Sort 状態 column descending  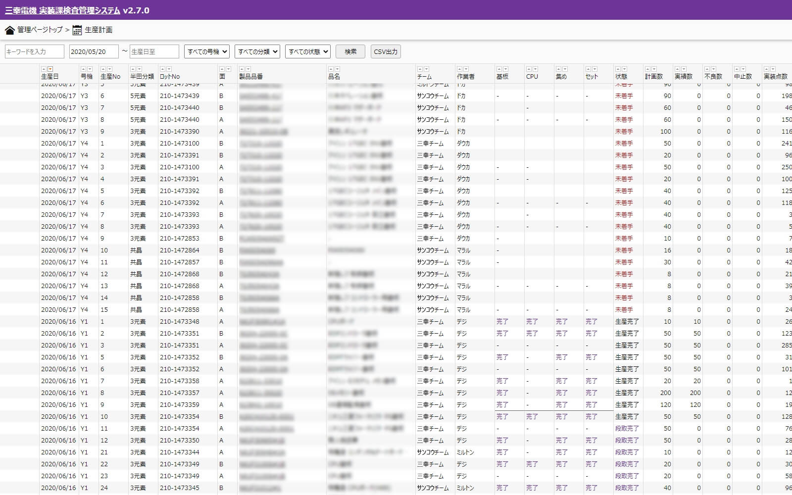(624, 69)
